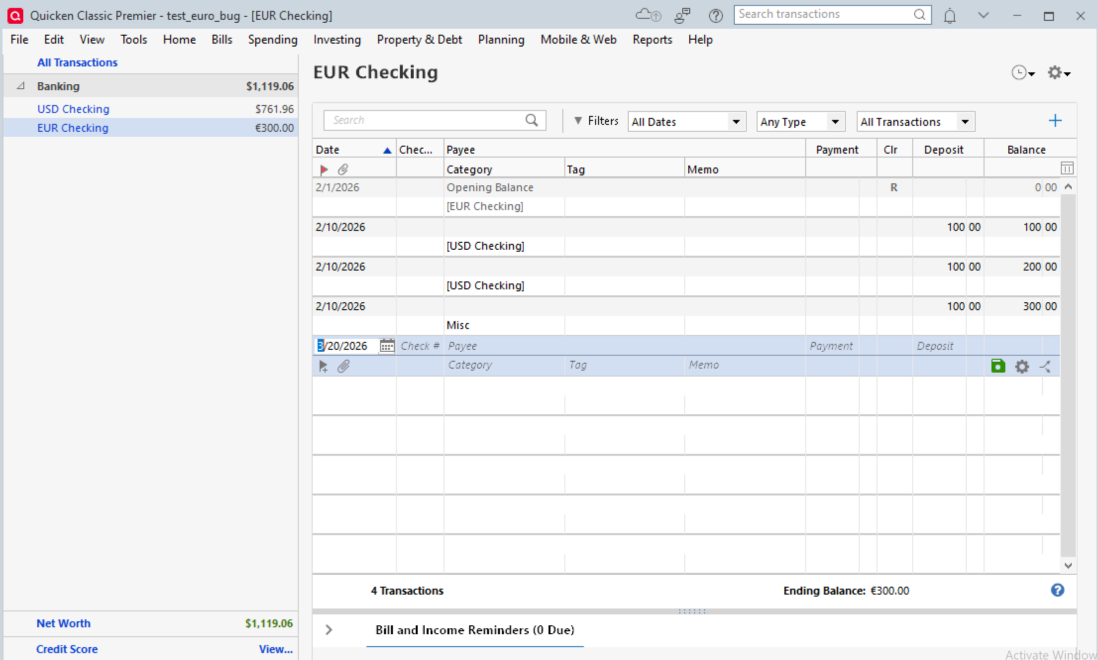Open the calendar picker in date field

tap(386, 345)
